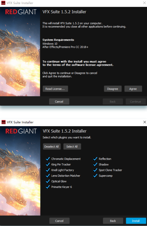The height and width of the screenshot is (226, 147).
Task: Click the Red Giant logo in lower window
Action: (x=21, y=131)
